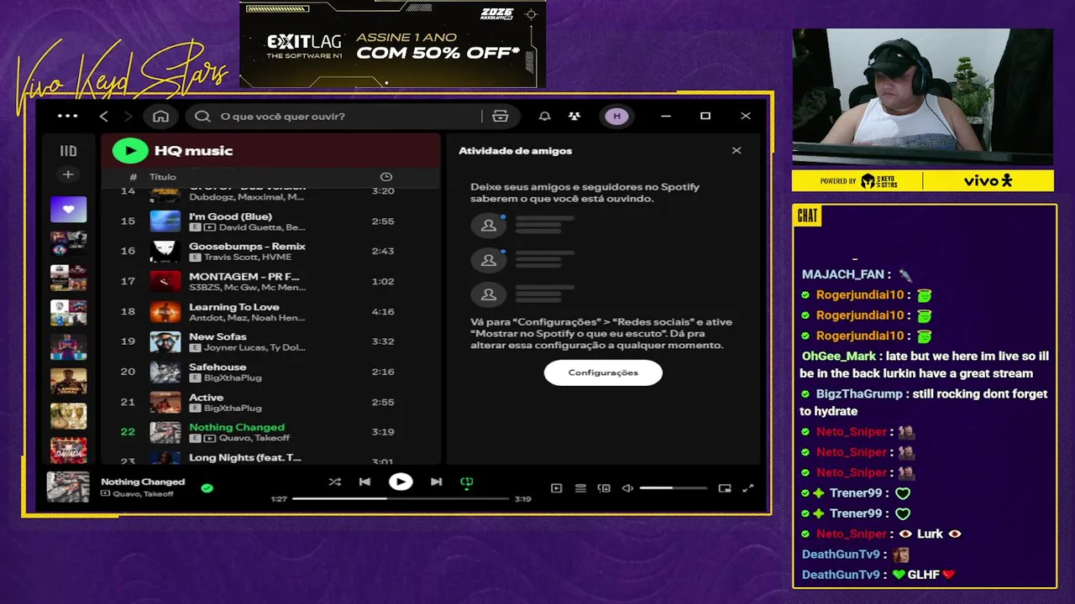Select track 'MONTAGEM - PR F...'
The width and height of the screenshot is (1075, 604).
(x=270, y=281)
